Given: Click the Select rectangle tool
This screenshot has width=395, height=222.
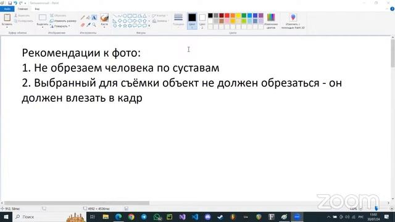Looking at the screenshot, I should (43, 18).
